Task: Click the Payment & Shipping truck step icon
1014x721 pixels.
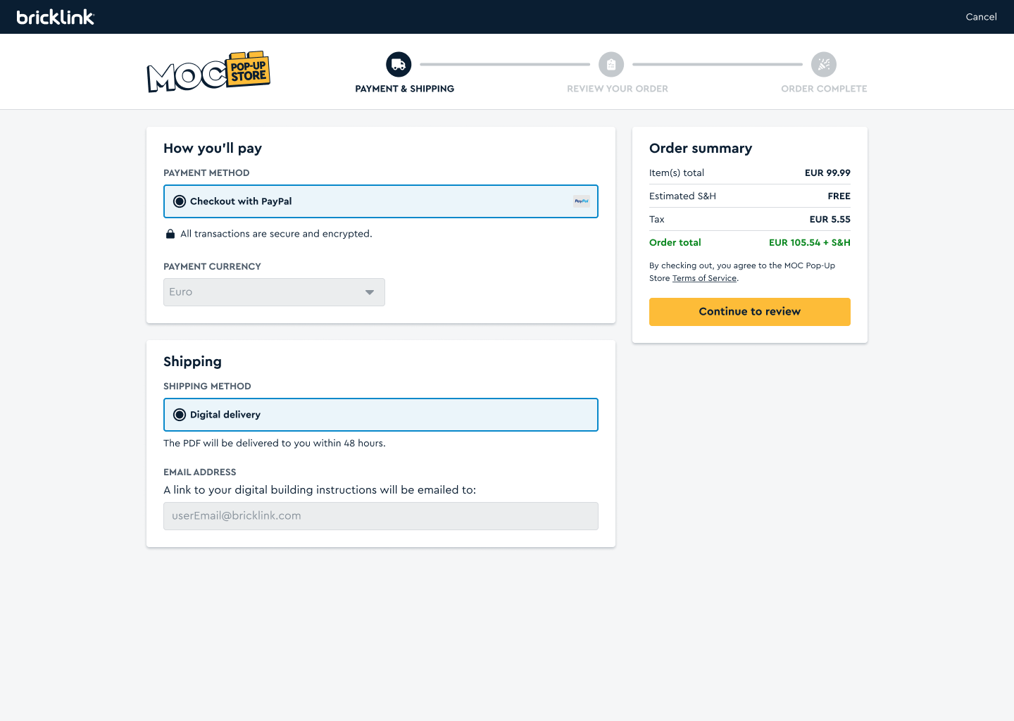Action: click(x=399, y=65)
